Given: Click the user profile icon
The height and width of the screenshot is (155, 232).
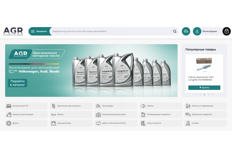Looking at the screenshot, I should (x=197, y=31).
